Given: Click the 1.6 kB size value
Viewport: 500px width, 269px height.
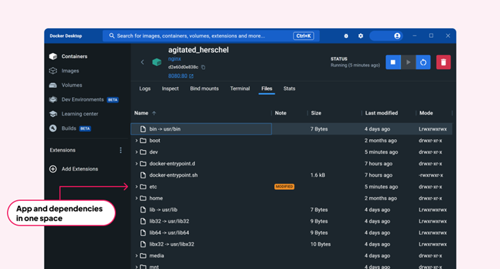Looking at the screenshot, I should [x=318, y=175].
